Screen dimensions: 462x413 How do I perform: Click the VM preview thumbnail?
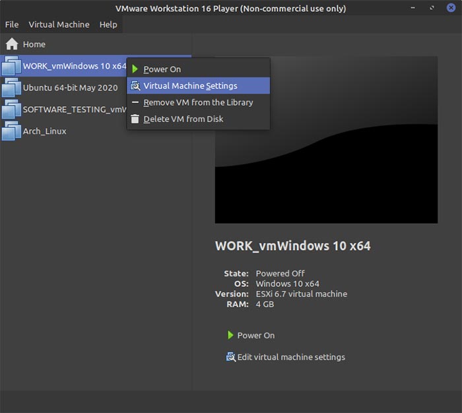[326, 140]
